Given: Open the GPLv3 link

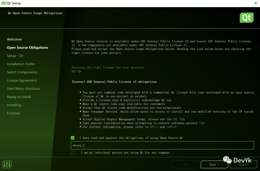Looking at the screenshot, I should click(x=154, y=127).
